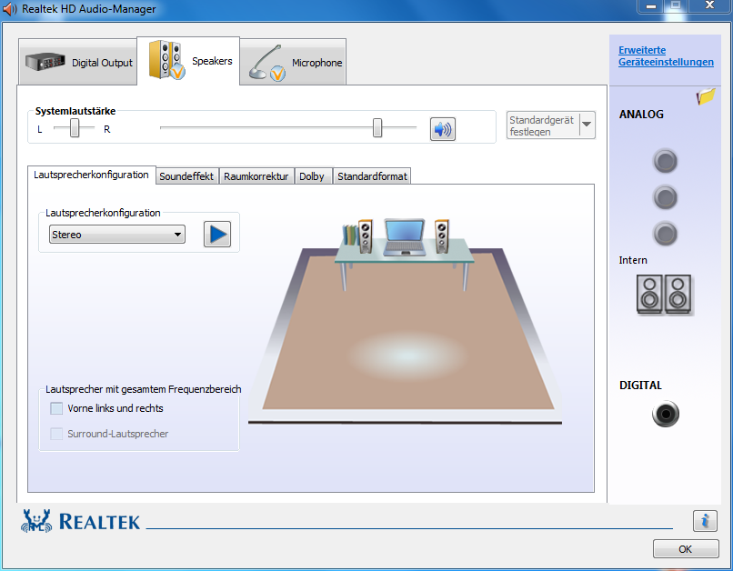Image resolution: width=733 pixels, height=571 pixels.
Task: Toggle the Surround-Lautsprecher checkbox
Action: [x=55, y=434]
